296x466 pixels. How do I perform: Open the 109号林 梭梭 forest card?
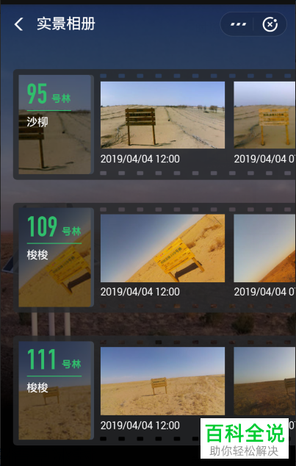pyautogui.click(x=56, y=257)
